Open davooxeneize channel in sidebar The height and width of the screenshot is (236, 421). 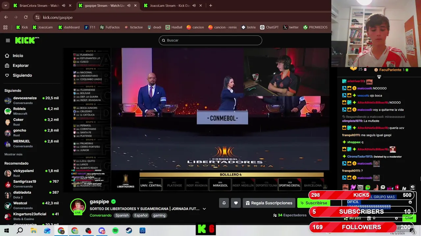(x=32, y=100)
